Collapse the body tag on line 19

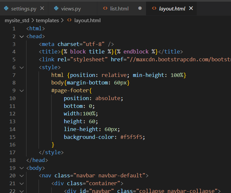tap(22, 168)
